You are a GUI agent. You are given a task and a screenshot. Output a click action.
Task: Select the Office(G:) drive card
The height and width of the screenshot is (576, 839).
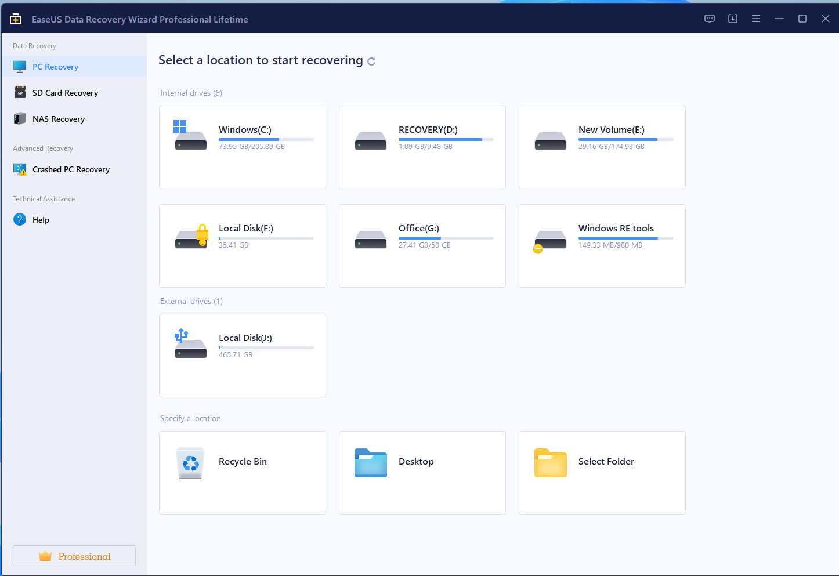coord(422,245)
